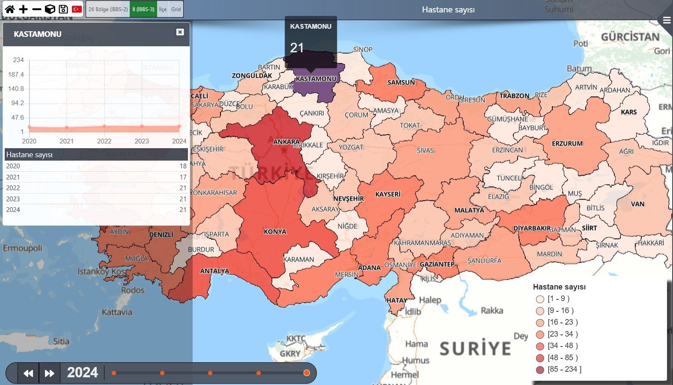The image size is (673, 385).
Task: Select the Grid view tab
Action: (x=176, y=9)
